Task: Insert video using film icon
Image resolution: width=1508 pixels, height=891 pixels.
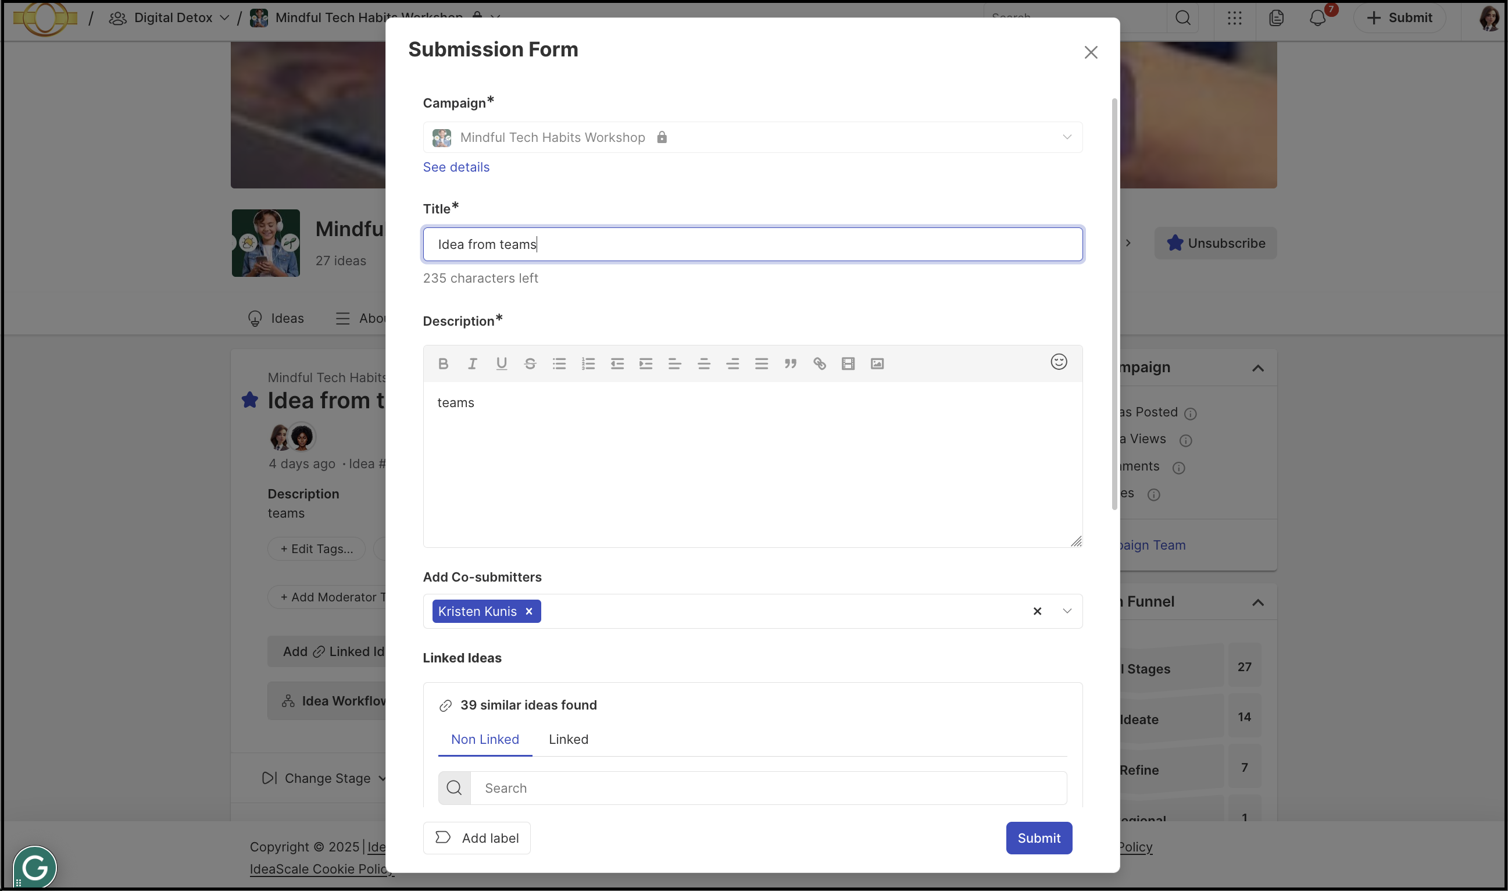Action: coord(848,363)
